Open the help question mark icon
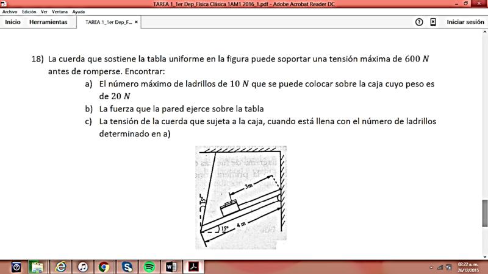 tap(419, 22)
